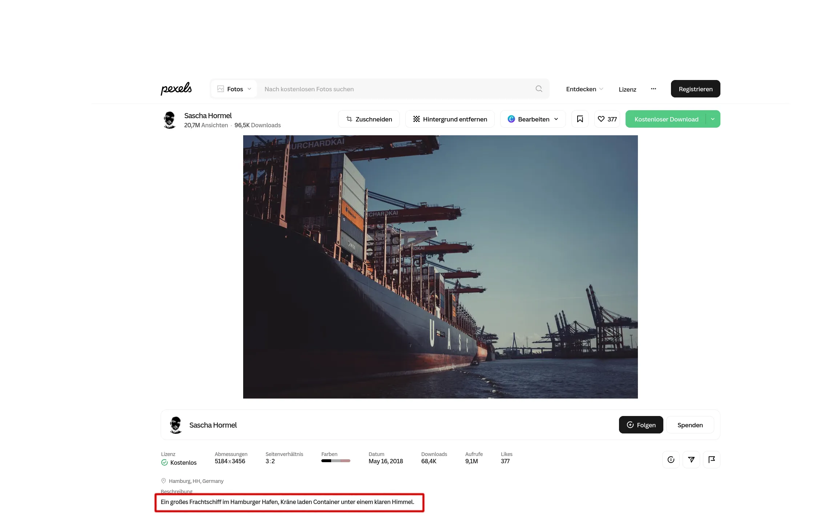The width and height of the screenshot is (820, 516).
Task: Click the 20,7M Ansichten stat
Action: [x=206, y=125]
